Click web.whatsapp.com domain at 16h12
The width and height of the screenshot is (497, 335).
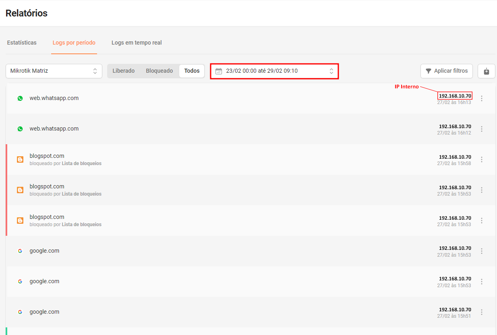tap(54, 129)
